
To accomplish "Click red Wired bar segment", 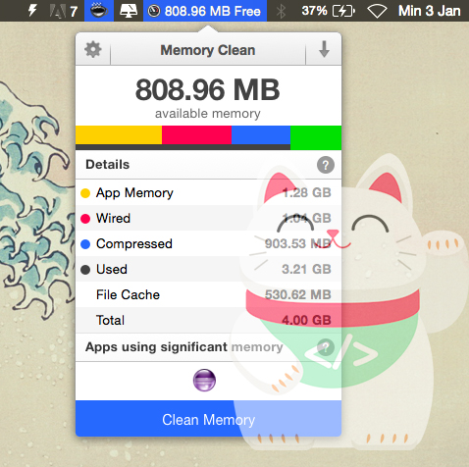I will tap(196, 135).
